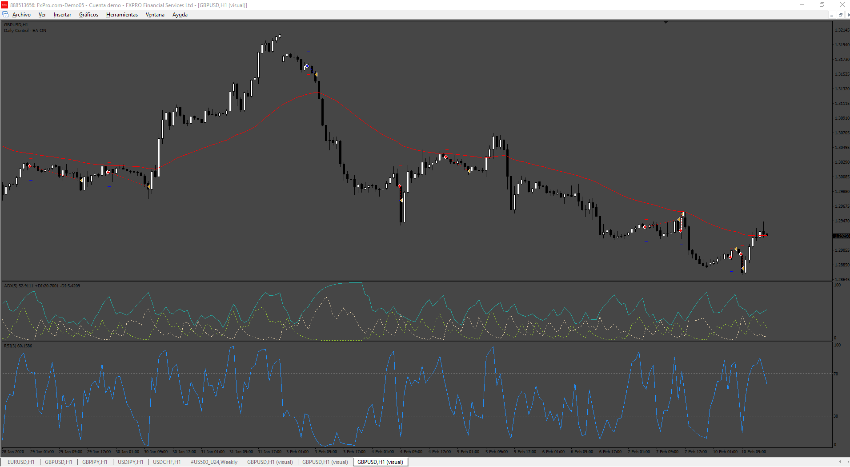Screen dimensions: 850x467
Task: Click the '31 Jan 09:00' time label
Action: click(x=241, y=452)
